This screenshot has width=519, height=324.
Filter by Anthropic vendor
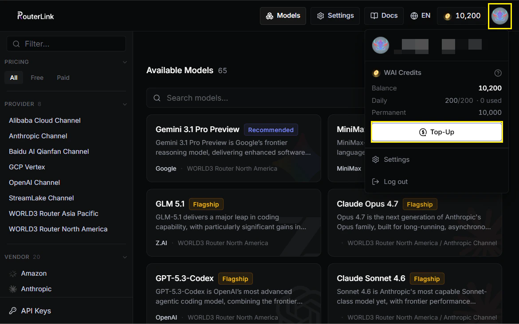36,289
